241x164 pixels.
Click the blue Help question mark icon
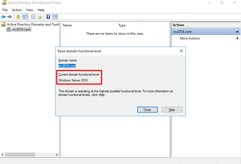click(48, 17)
